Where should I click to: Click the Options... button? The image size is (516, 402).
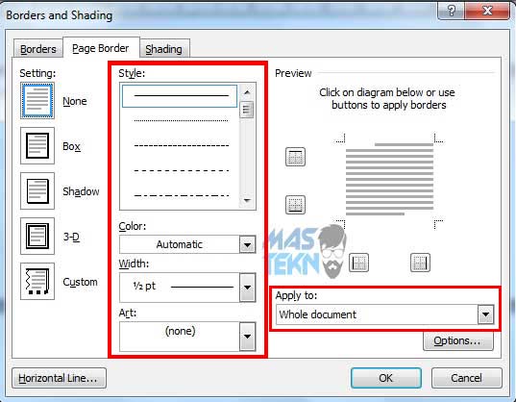[457, 340]
